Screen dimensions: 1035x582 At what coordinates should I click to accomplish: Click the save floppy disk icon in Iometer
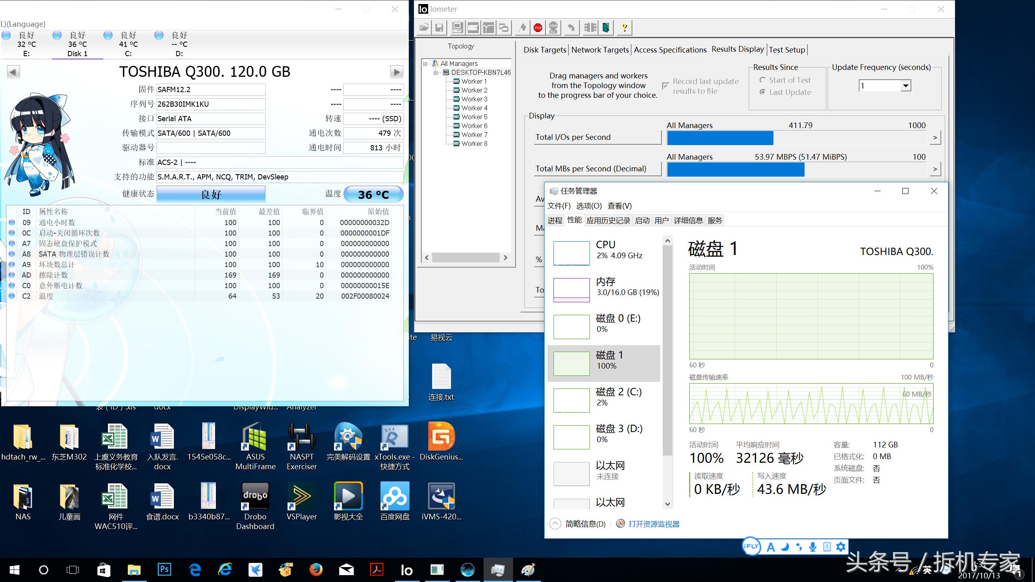tap(439, 28)
